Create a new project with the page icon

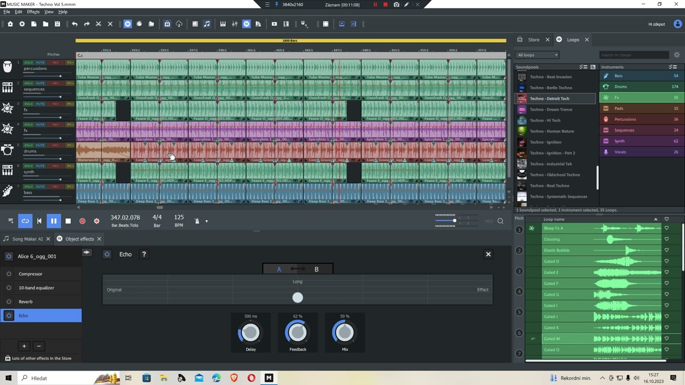click(x=34, y=24)
